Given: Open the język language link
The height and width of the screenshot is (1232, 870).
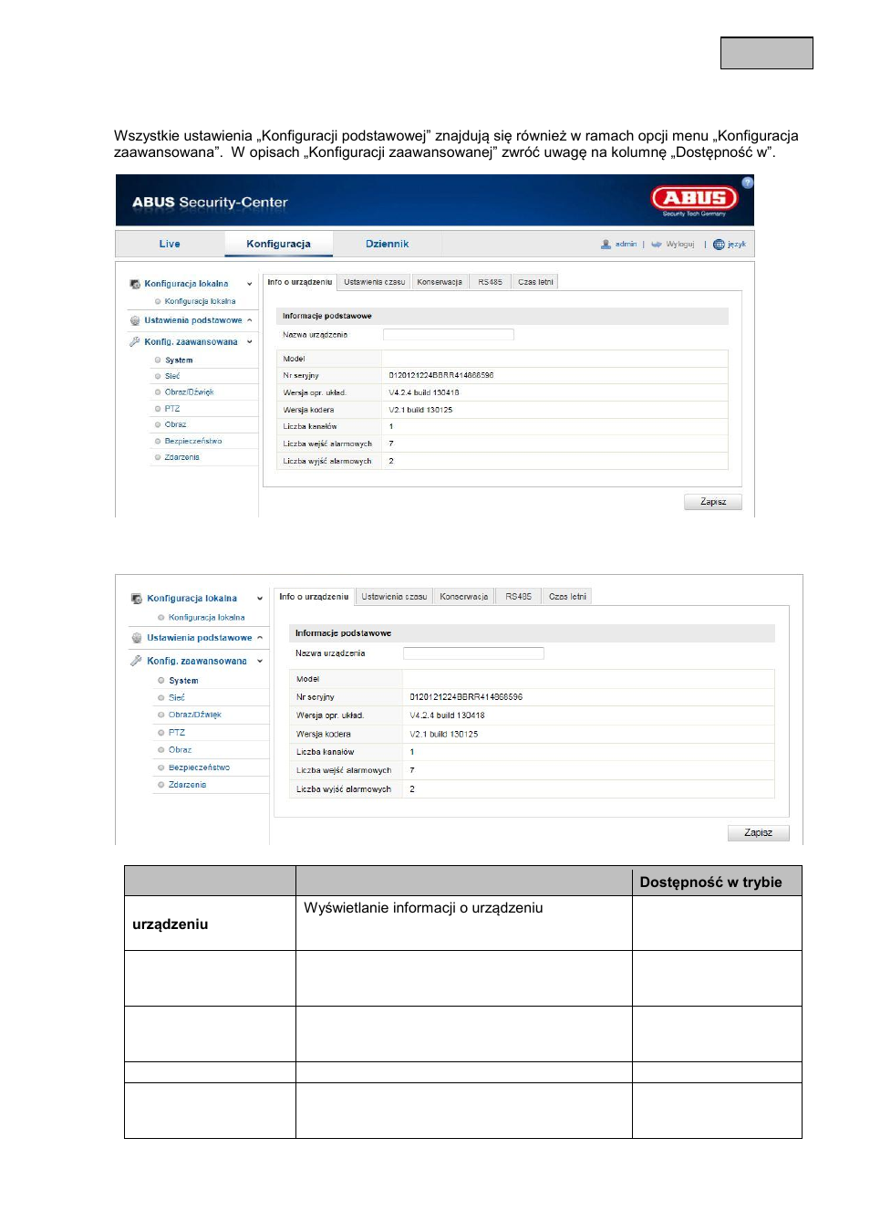Looking at the screenshot, I should [737, 245].
